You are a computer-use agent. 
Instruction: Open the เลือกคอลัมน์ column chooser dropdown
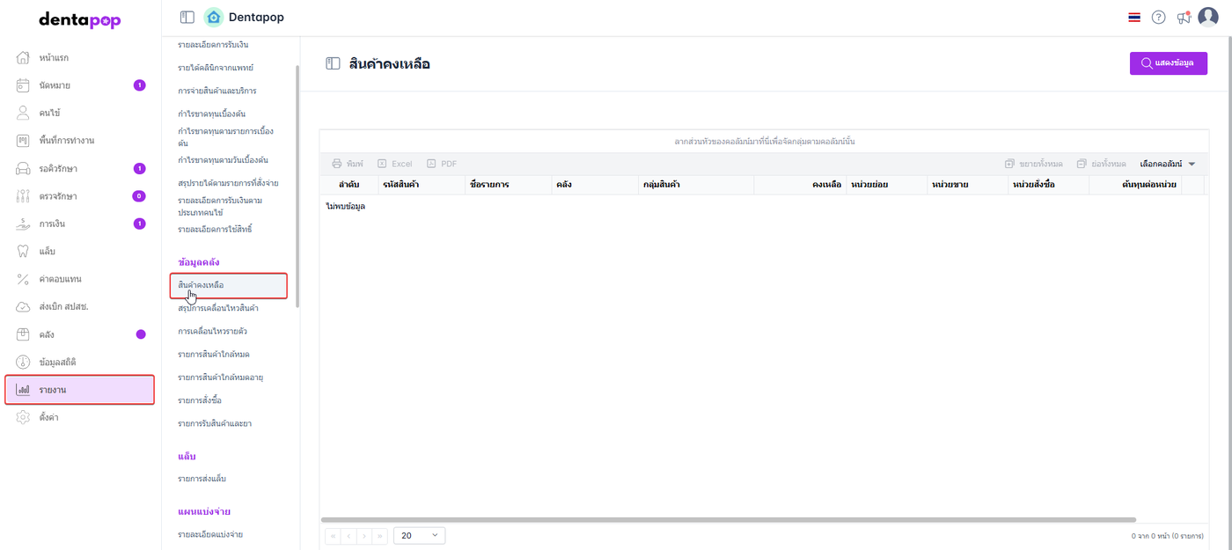tap(1168, 164)
